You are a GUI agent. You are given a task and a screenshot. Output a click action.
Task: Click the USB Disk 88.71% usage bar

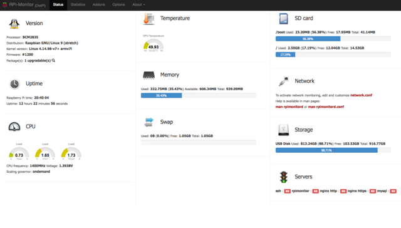coord(333,150)
